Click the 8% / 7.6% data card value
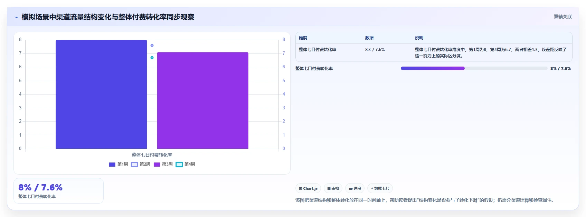The width and height of the screenshot is (586, 217). click(x=40, y=187)
